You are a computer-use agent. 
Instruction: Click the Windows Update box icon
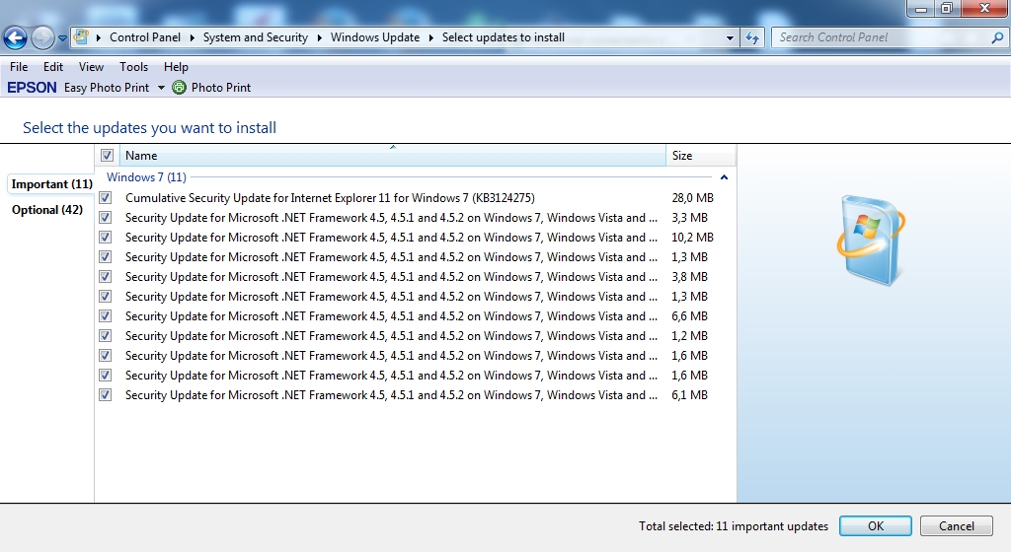[x=871, y=241]
